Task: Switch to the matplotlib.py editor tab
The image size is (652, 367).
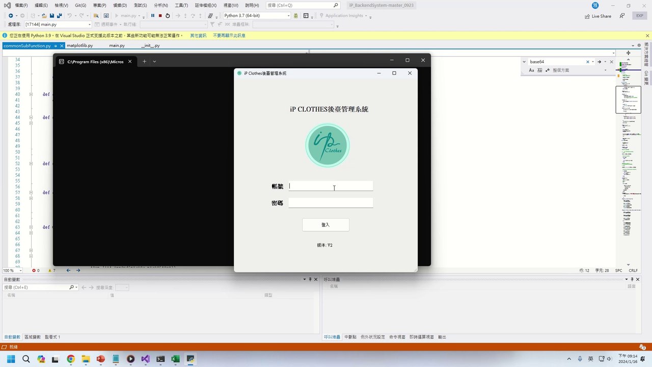Action: (80, 45)
